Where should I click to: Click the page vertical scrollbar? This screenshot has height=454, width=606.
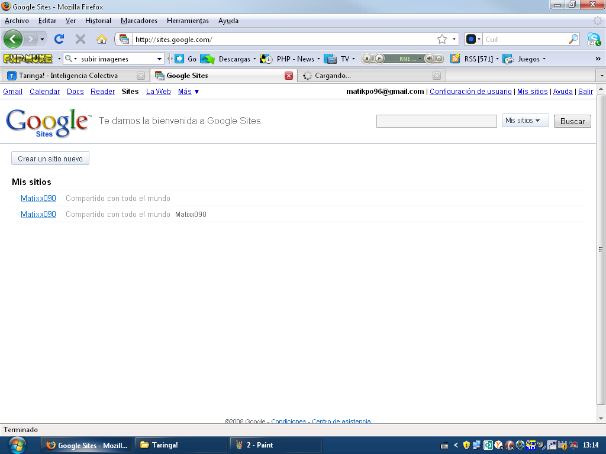coord(601,249)
